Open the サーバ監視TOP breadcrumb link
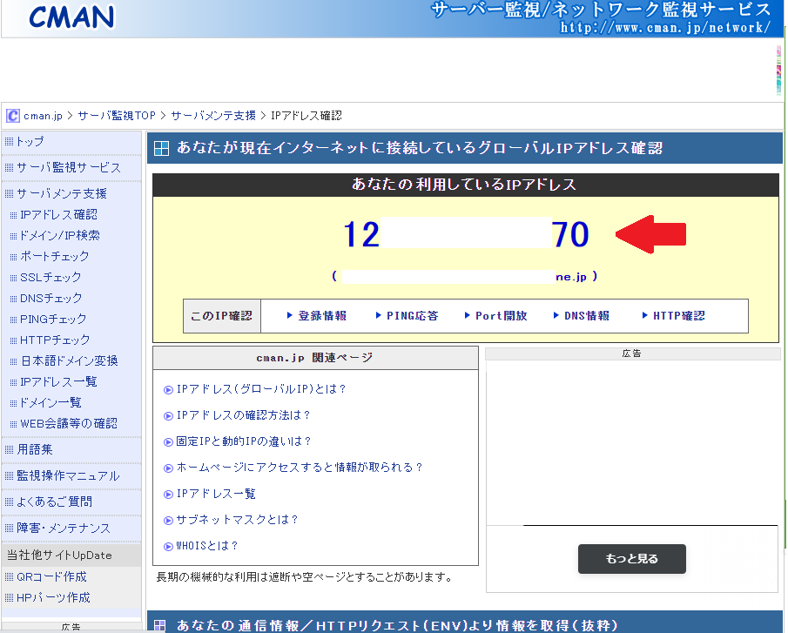The width and height of the screenshot is (788, 633). point(117,116)
